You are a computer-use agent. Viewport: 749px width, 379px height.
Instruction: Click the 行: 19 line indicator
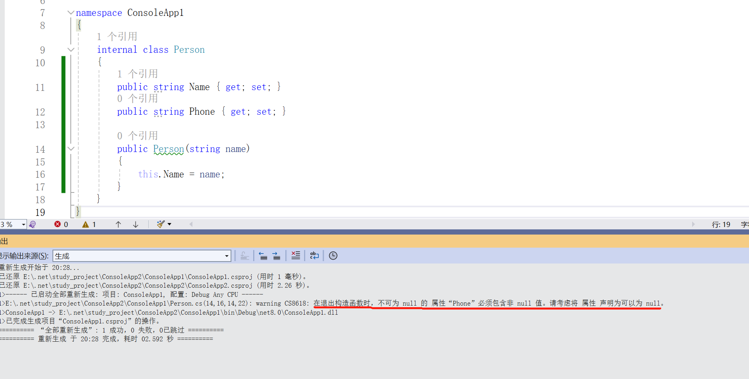(721, 225)
